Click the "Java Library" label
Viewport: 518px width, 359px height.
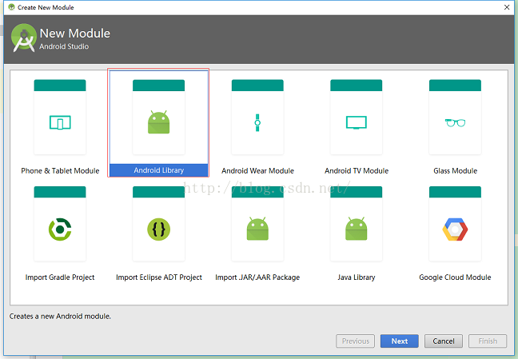[x=357, y=277]
